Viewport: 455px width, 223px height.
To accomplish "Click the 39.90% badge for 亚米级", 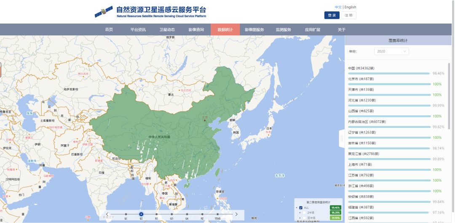I will pyautogui.click(x=335, y=218).
